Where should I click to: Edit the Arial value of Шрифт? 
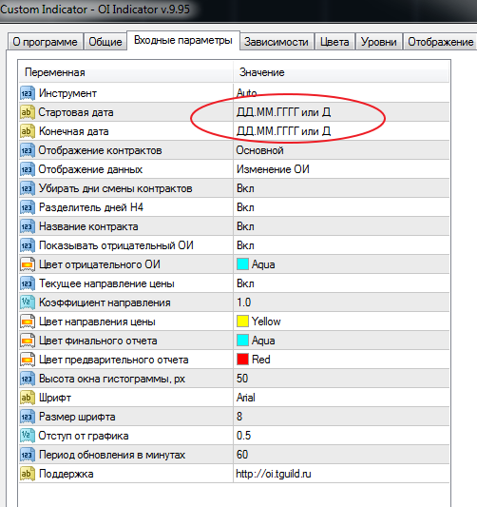coord(341,398)
